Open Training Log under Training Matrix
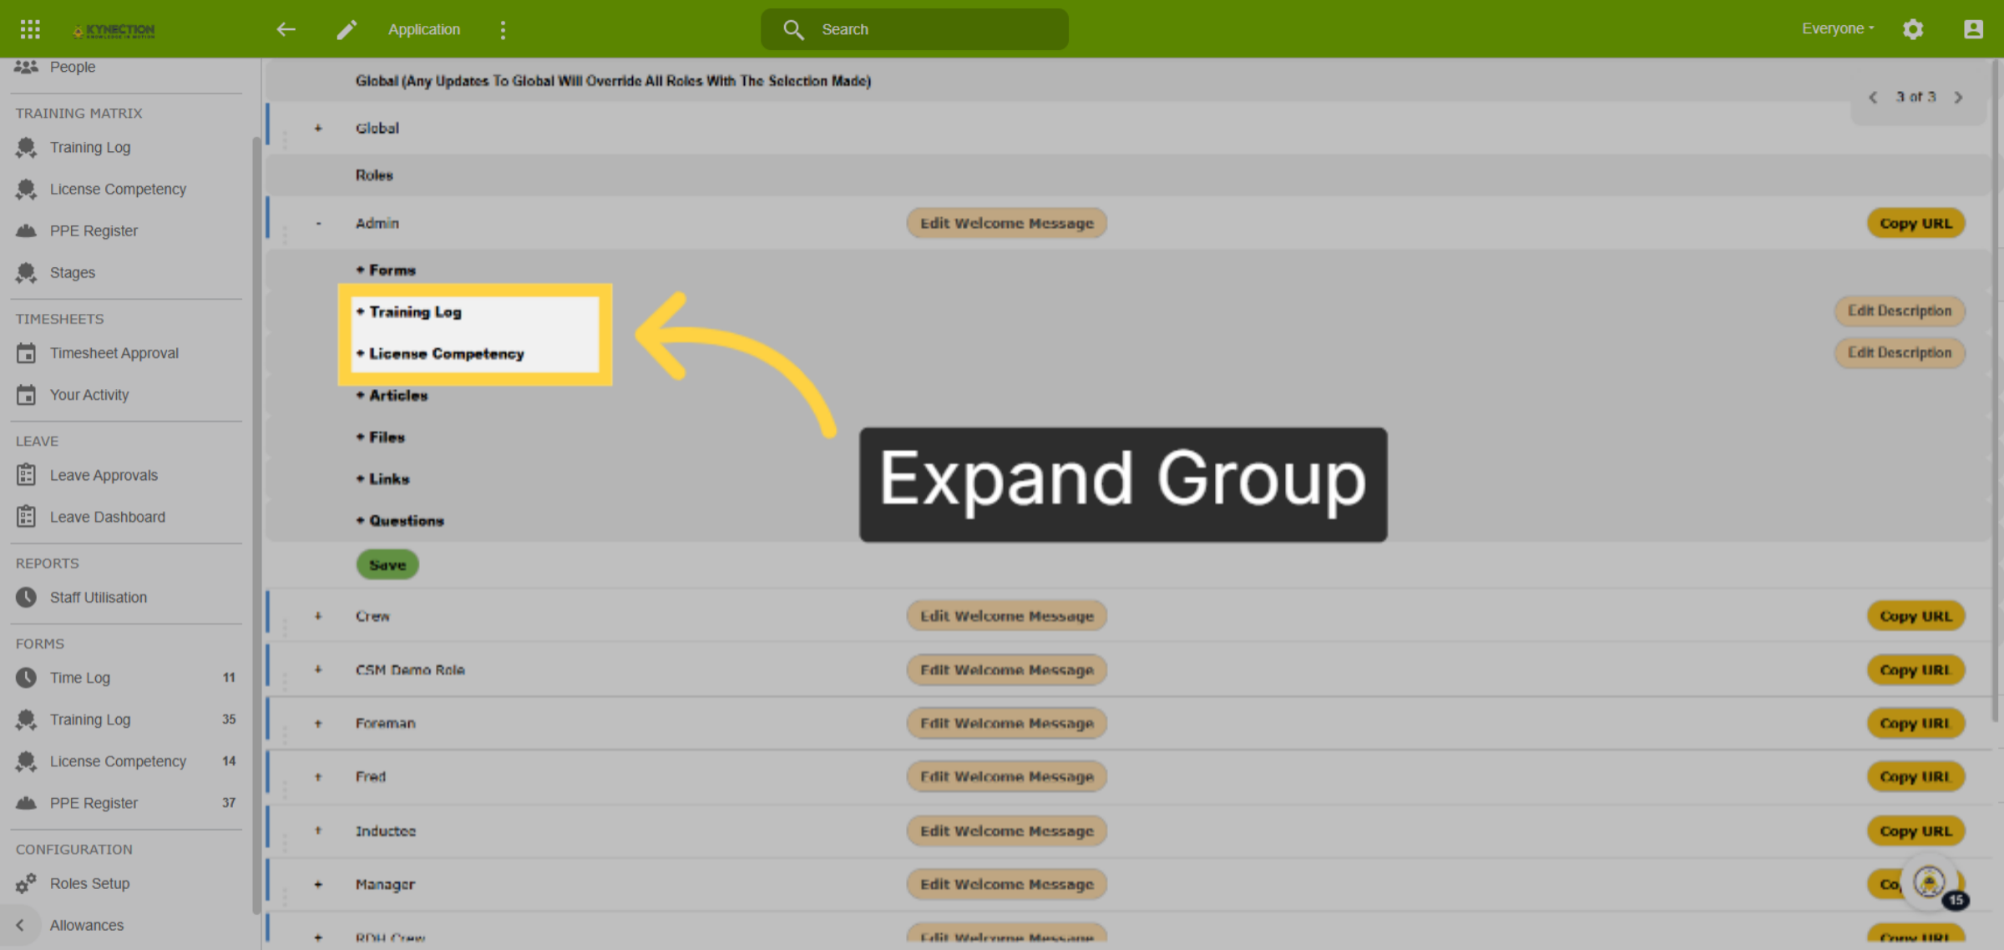Screen dimensions: 2004x950 coord(90,147)
